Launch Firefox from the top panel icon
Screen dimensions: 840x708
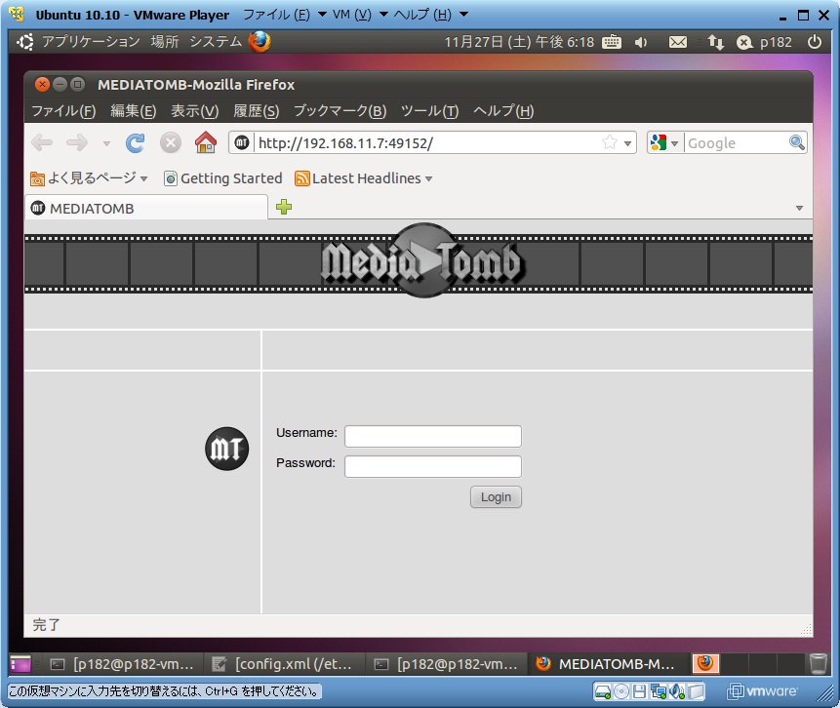[x=260, y=41]
